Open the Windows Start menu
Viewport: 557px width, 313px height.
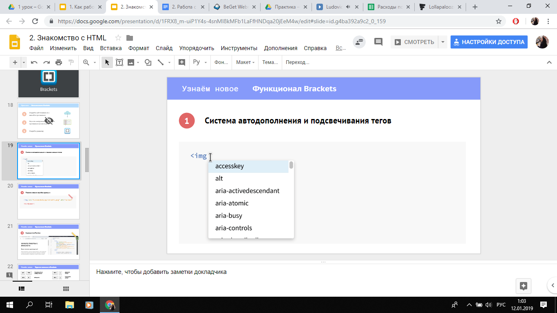click(10, 304)
